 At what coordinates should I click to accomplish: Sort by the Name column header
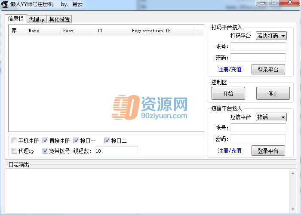coord(43,31)
